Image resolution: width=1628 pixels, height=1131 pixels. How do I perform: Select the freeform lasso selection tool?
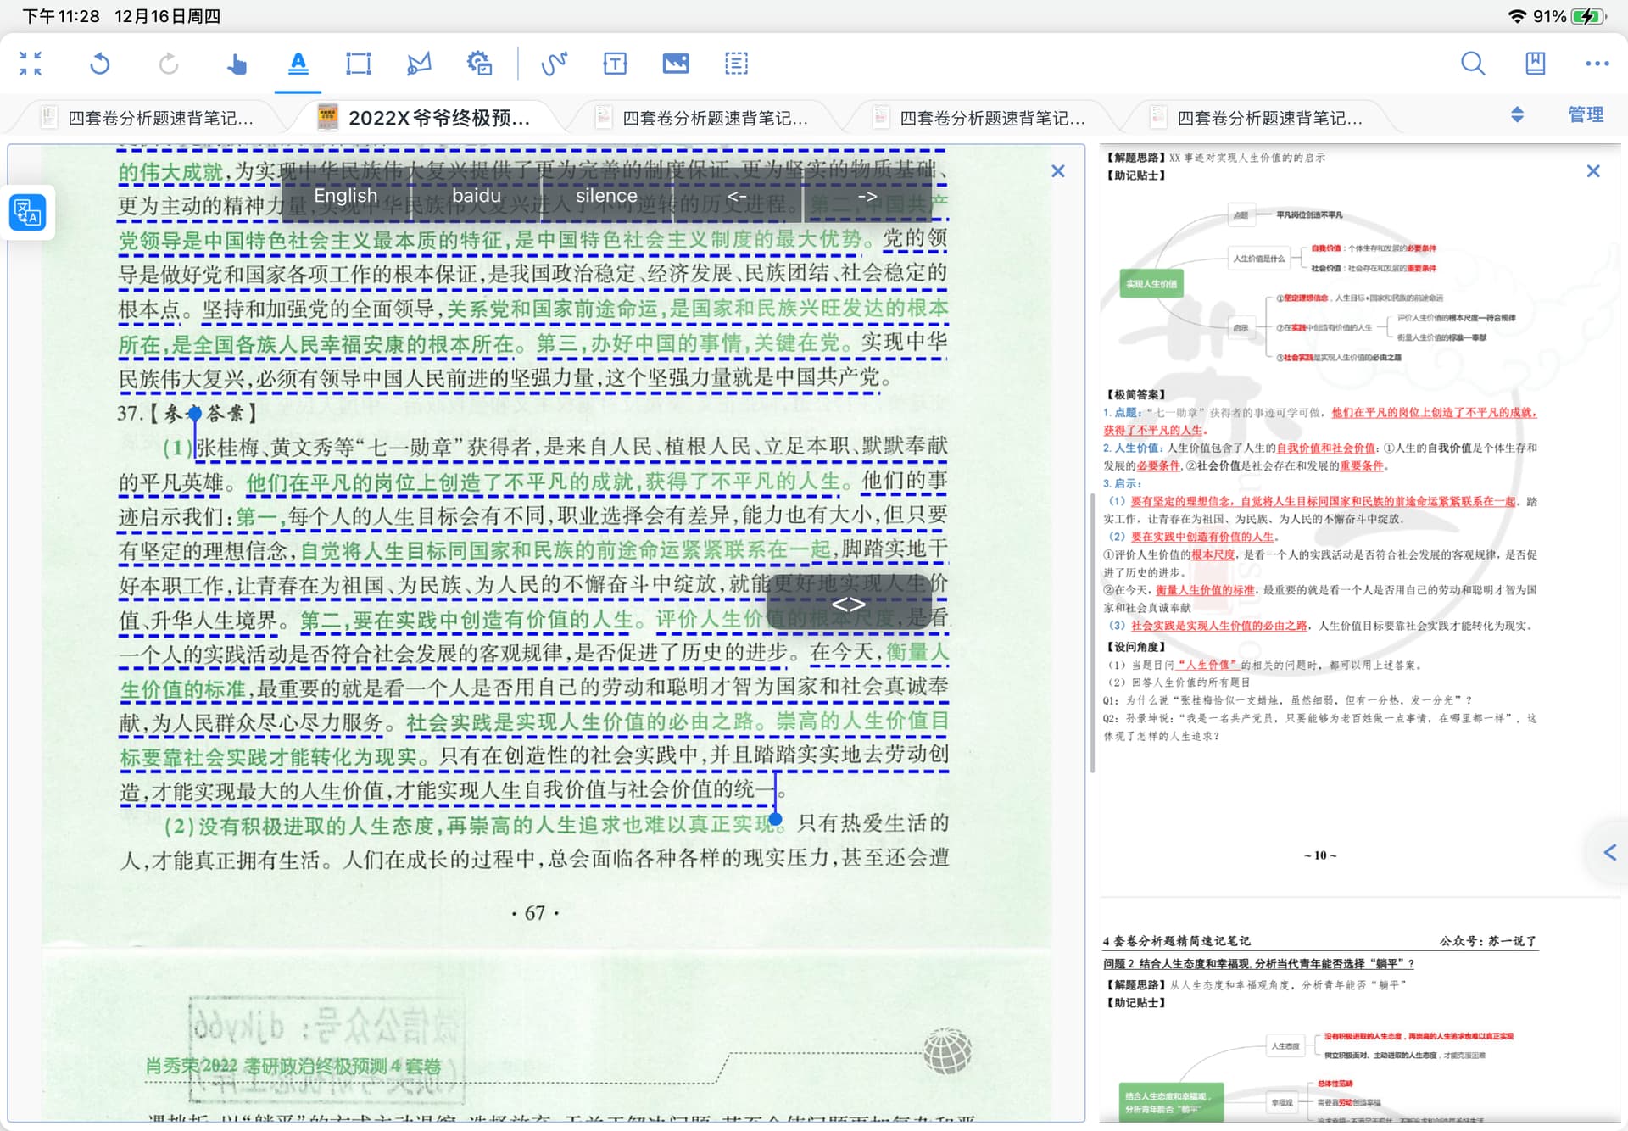point(419,64)
